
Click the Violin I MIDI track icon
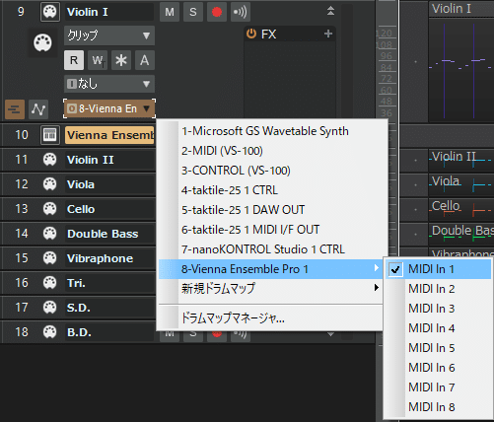pyautogui.click(x=50, y=12)
